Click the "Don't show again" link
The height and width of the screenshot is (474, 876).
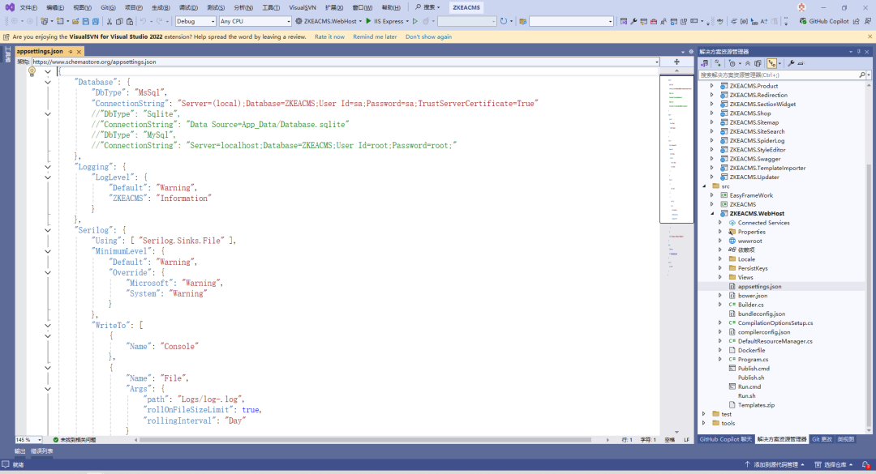click(428, 36)
